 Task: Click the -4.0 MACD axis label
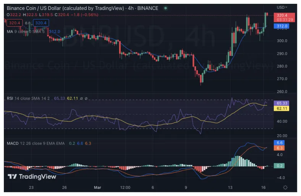[280, 178]
